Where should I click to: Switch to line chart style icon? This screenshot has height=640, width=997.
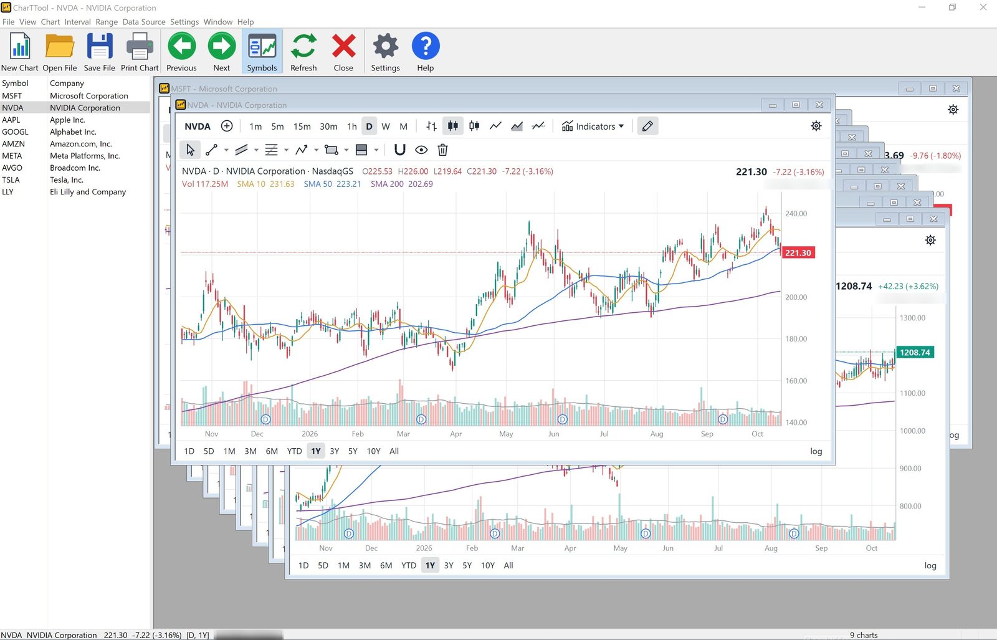(x=495, y=126)
